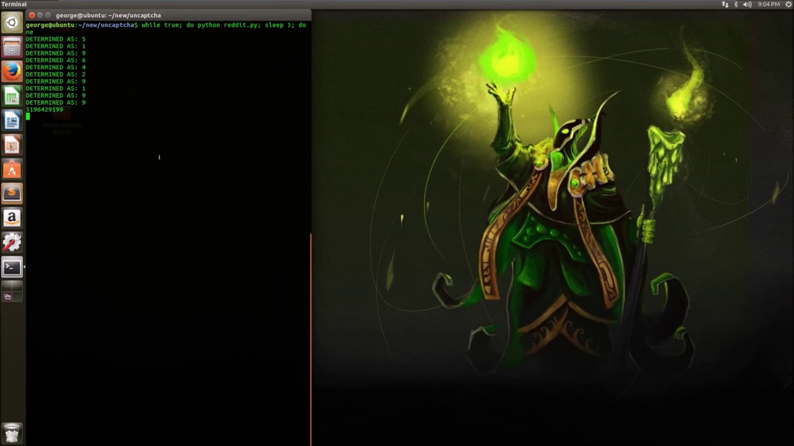Open the Workspace Switcher
This screenshot has width=794, height=446.
(12, 291)
